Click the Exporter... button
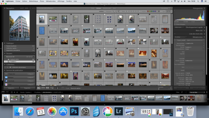 pyautogui.click(x=27, y=88)
